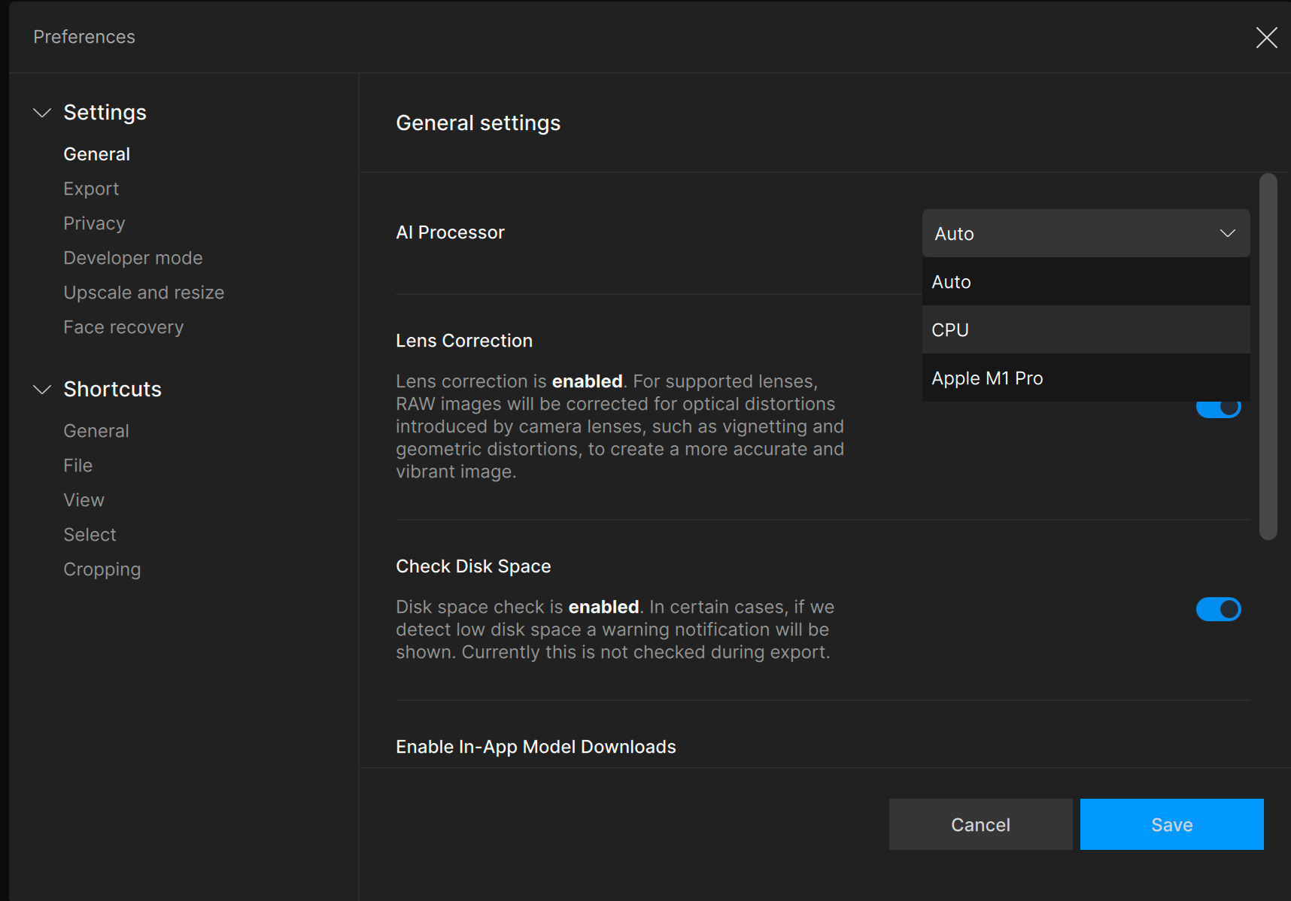Click the Settings section heading

pos(105,113)
